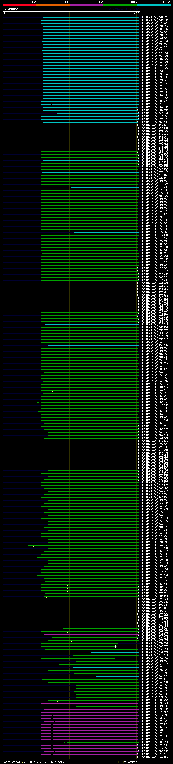The width and height of the screenshot is (173, 764).
Task: Select the UniRef100_Q7X8X5 label
Action: [155, 98]
